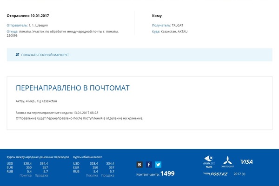This screenshot has height=186, width=279.
Task: Click the POST.KZ logo in footer
Action: click(215, 174)
